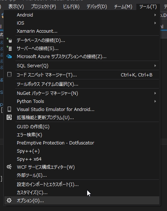Expand the Python Tools submenu arrow

click(155, 101)
